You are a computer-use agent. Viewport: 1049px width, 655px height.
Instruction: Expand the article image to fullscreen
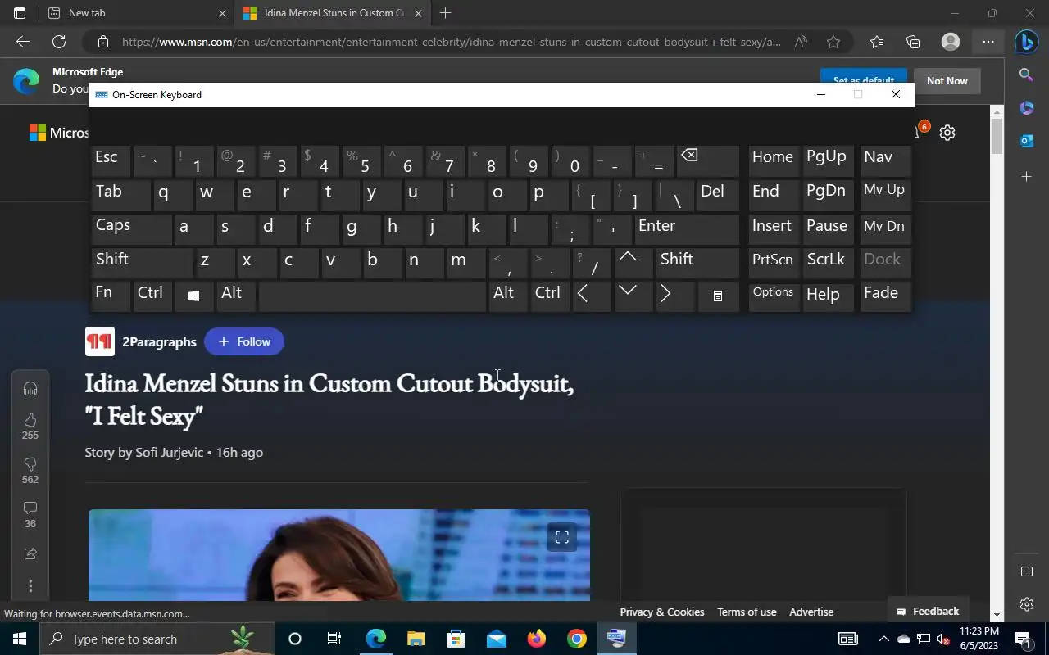coord(562,537)
